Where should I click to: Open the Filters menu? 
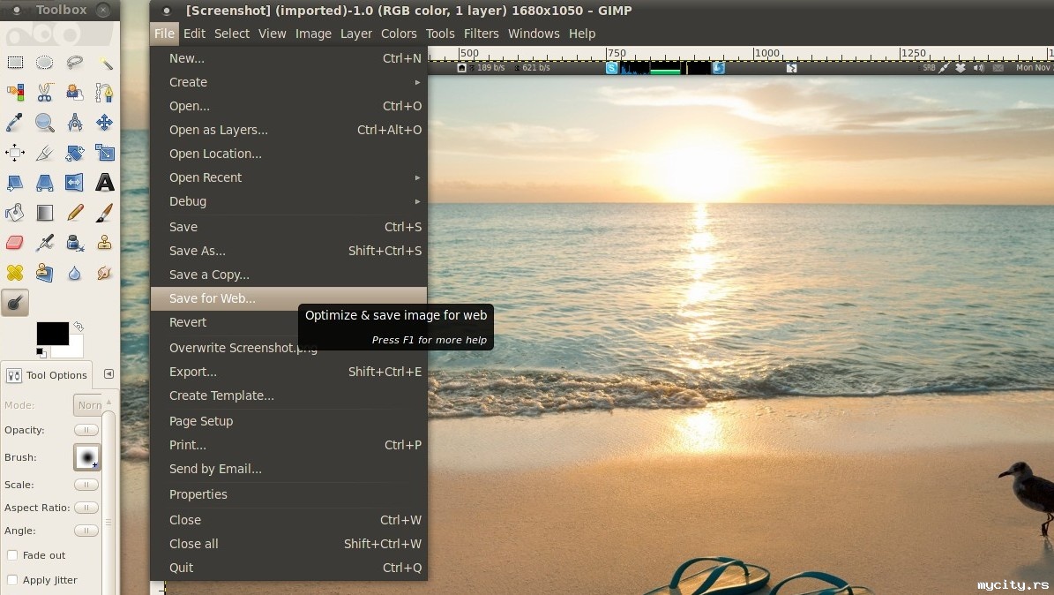(x=481, y=34)
